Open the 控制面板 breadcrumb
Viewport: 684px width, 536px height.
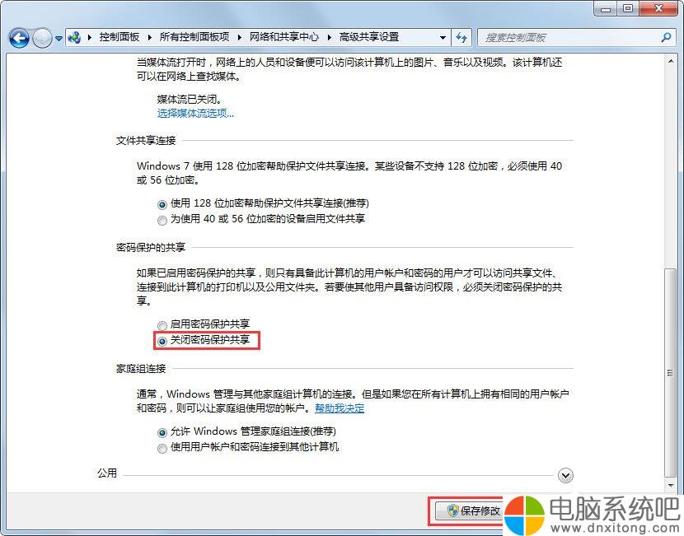click(x=119, y=37)
